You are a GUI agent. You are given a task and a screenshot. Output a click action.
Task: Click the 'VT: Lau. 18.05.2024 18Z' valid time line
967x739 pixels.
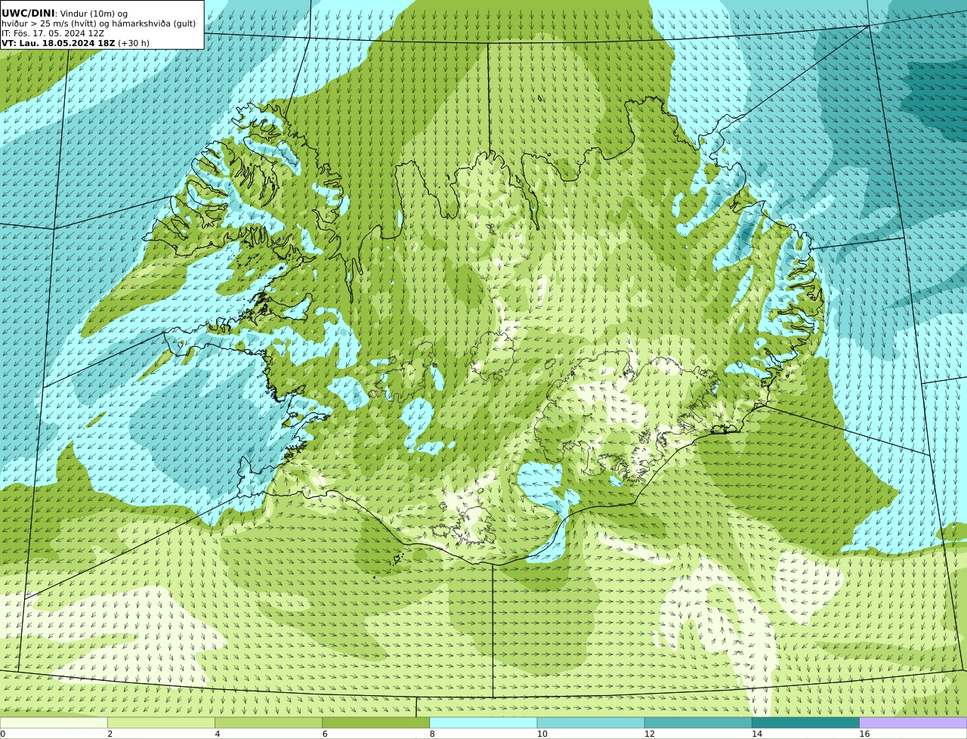(x=76, y=43)
